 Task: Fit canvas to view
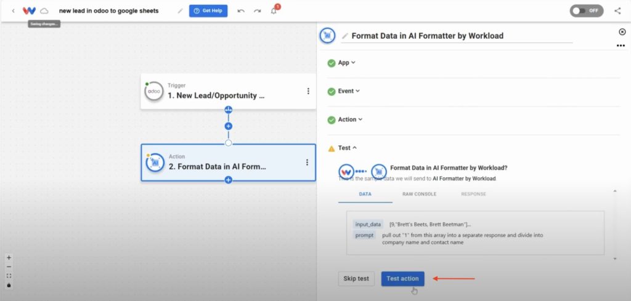[x=9, y=276]
